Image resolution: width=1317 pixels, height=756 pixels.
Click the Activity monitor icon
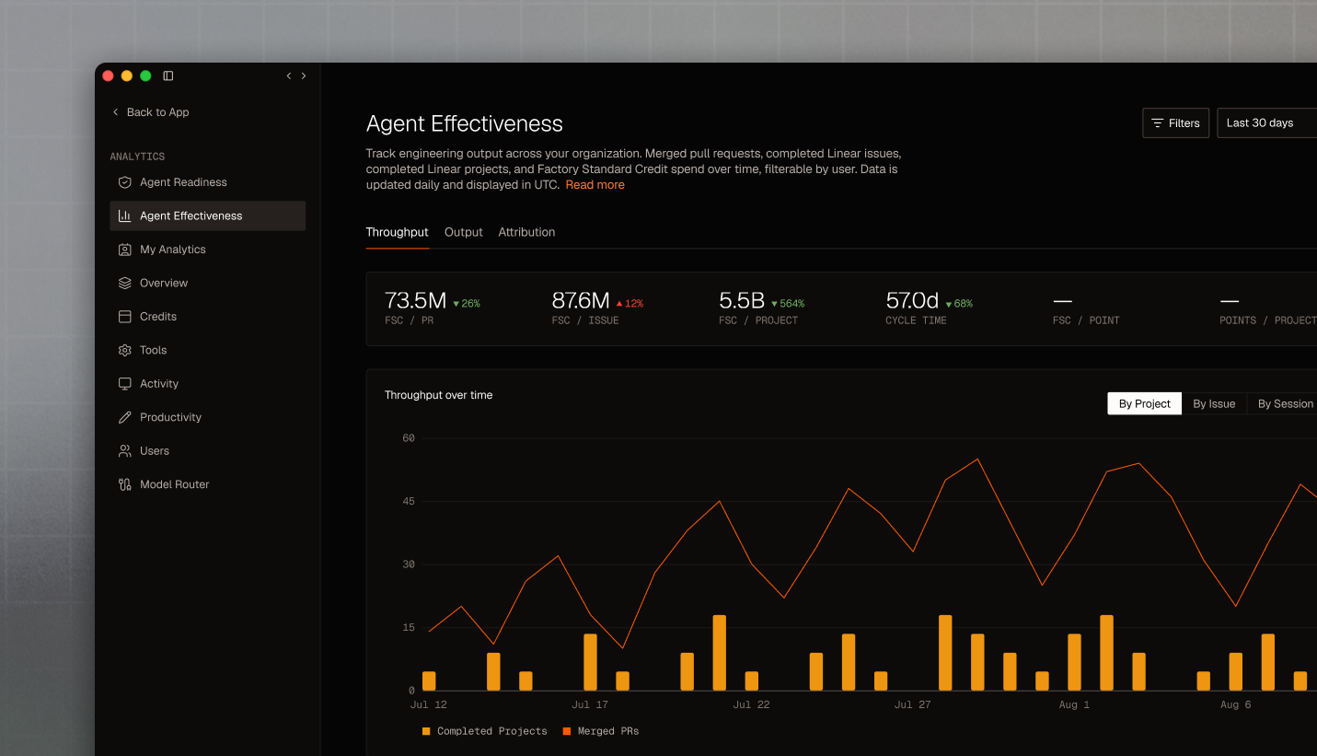click(125, 384)
